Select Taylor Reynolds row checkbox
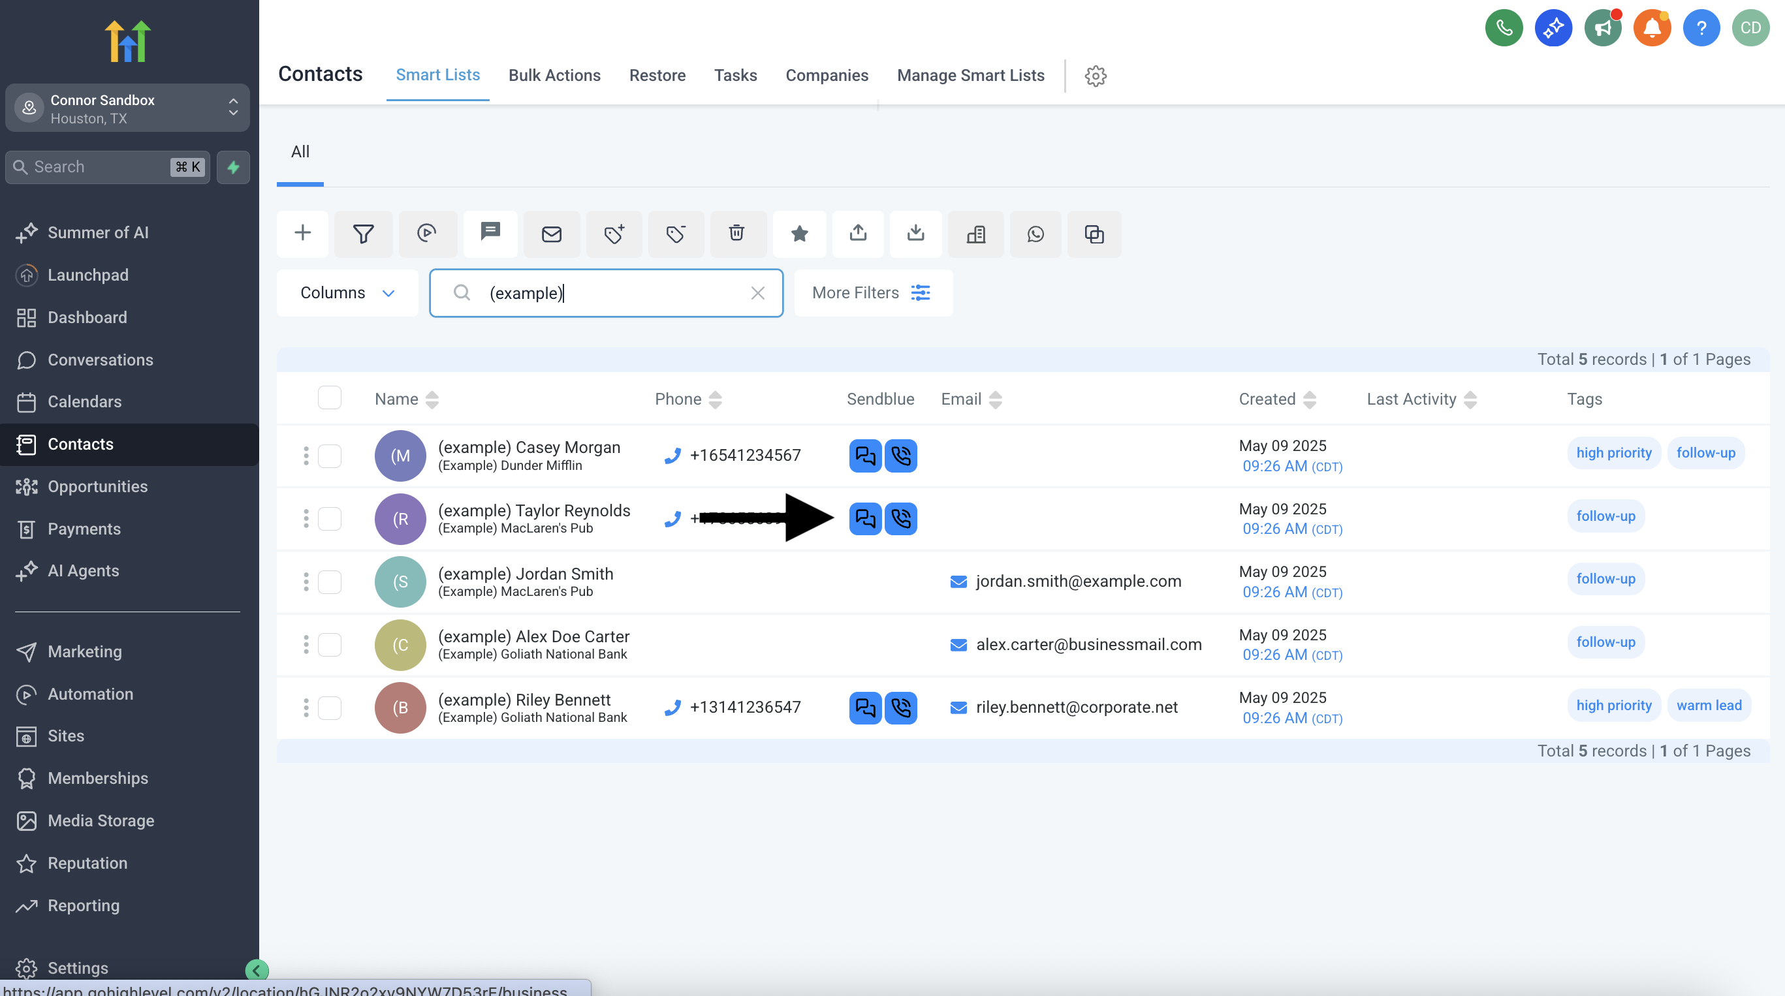Viewport: 1785px width, 996px height. [x=330, y=519]
